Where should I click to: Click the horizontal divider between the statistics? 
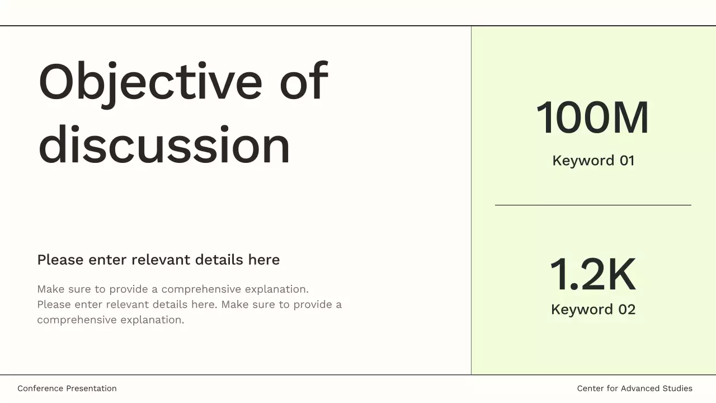(593, 205)
